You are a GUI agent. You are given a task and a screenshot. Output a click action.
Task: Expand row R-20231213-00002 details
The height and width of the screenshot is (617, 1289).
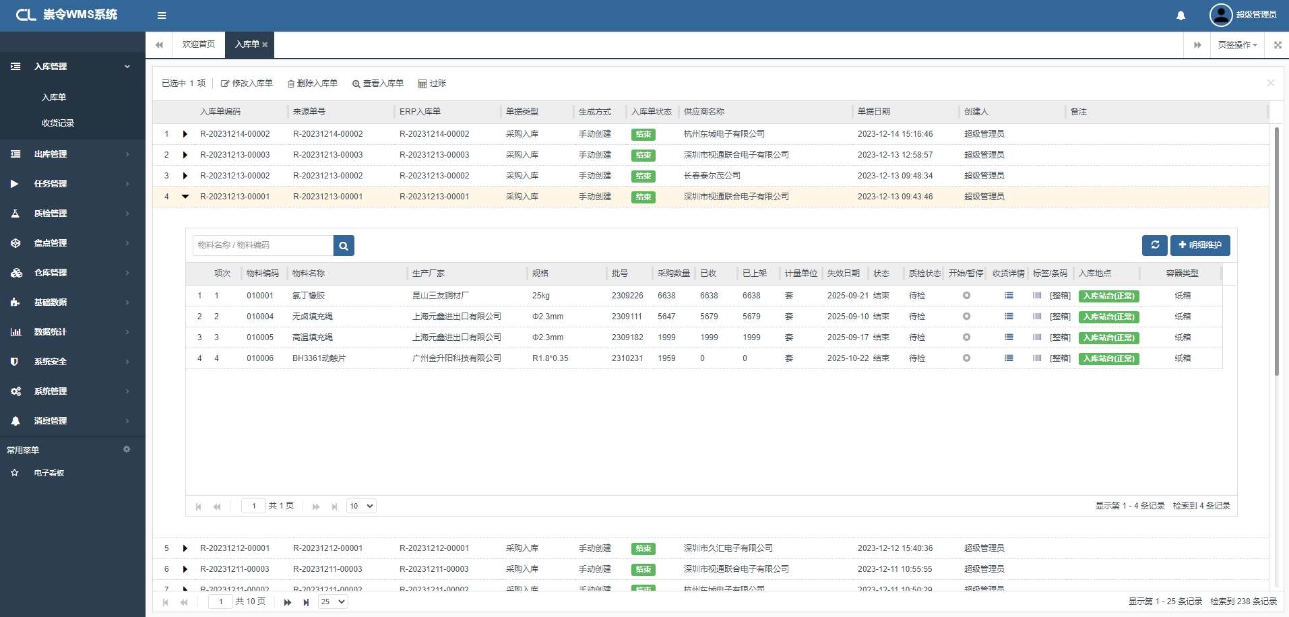point(185,176)
